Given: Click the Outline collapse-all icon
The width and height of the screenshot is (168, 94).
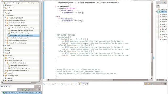Looking at the screenshot, I should click(x=161, y=3).
